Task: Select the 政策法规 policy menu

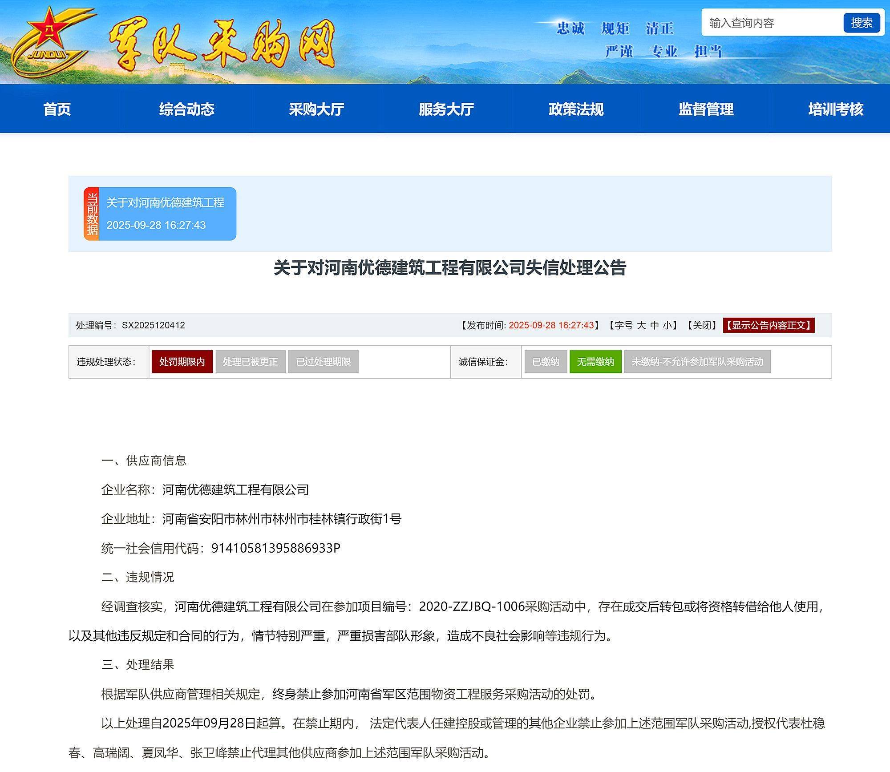Action: [x=576, y=109]
